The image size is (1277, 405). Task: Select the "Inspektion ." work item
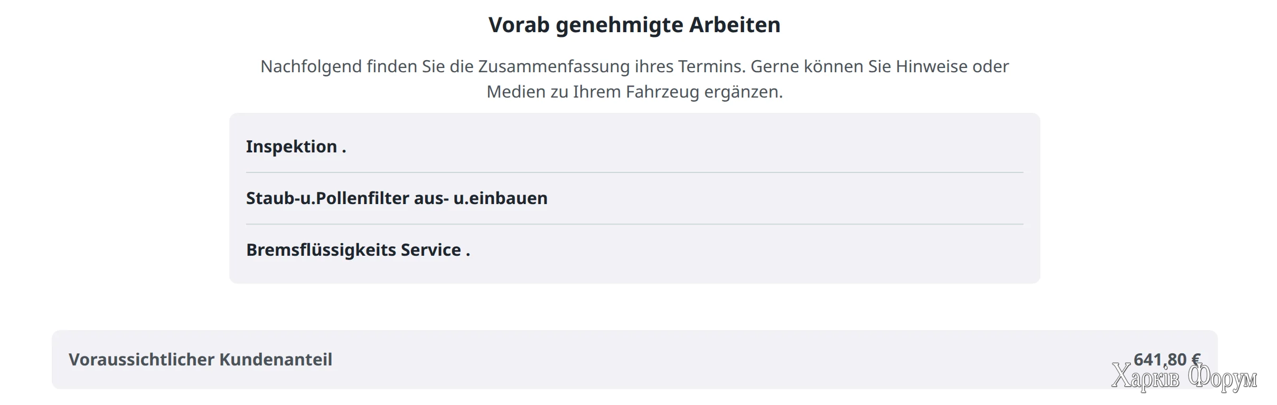[296, 147]
